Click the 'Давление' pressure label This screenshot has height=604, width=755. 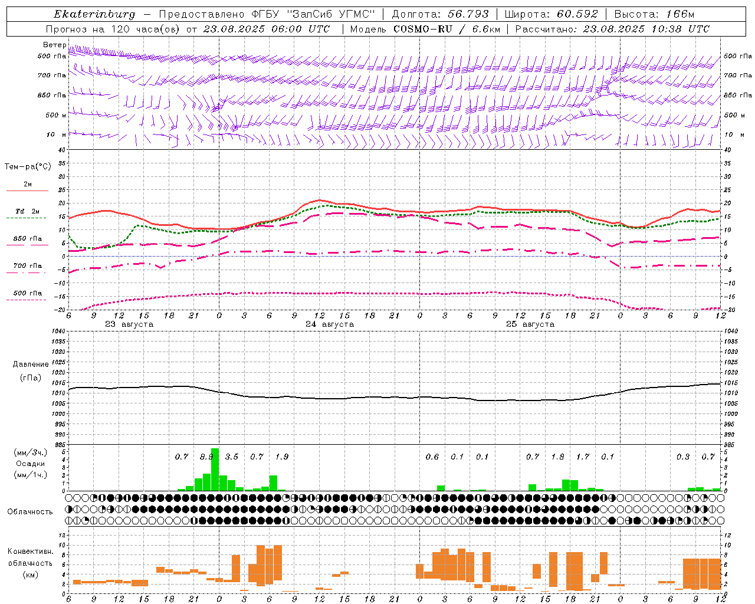pyautogui.click(x=31, y=365)
